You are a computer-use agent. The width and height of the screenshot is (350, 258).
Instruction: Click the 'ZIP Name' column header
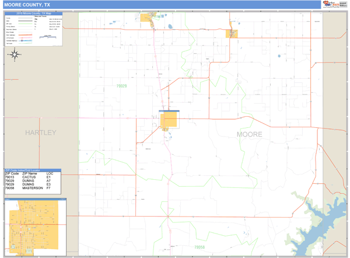point(30,173)
